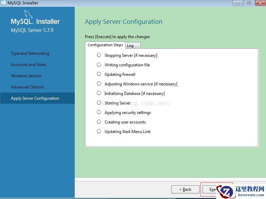
Task: Open Advanced Options in the sidebar
Action: pyautogui.click(x=28, y=87)
